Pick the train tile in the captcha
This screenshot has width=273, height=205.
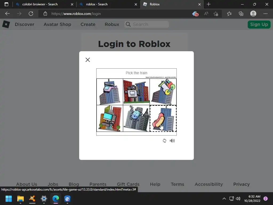(163, 92)
